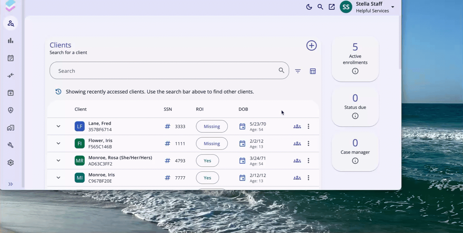The height and width of the screenshot is (233, 463).
Task: Click the page vertical scrollbar
Action: (x=400, y=42)
